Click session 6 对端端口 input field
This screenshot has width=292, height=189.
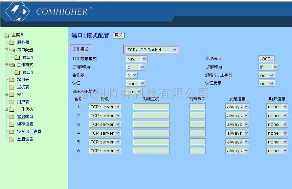(x=198, y=151)
